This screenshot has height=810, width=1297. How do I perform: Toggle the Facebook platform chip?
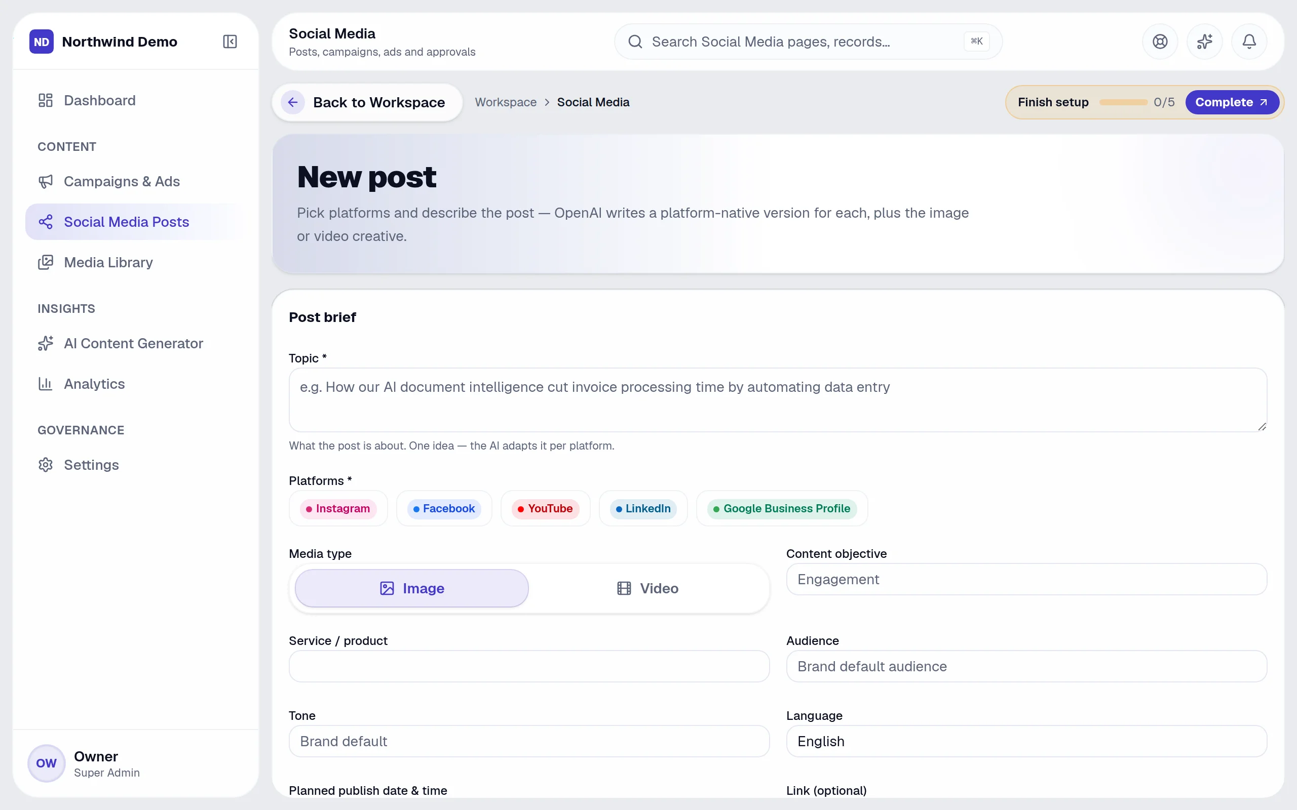coord(444,508)
